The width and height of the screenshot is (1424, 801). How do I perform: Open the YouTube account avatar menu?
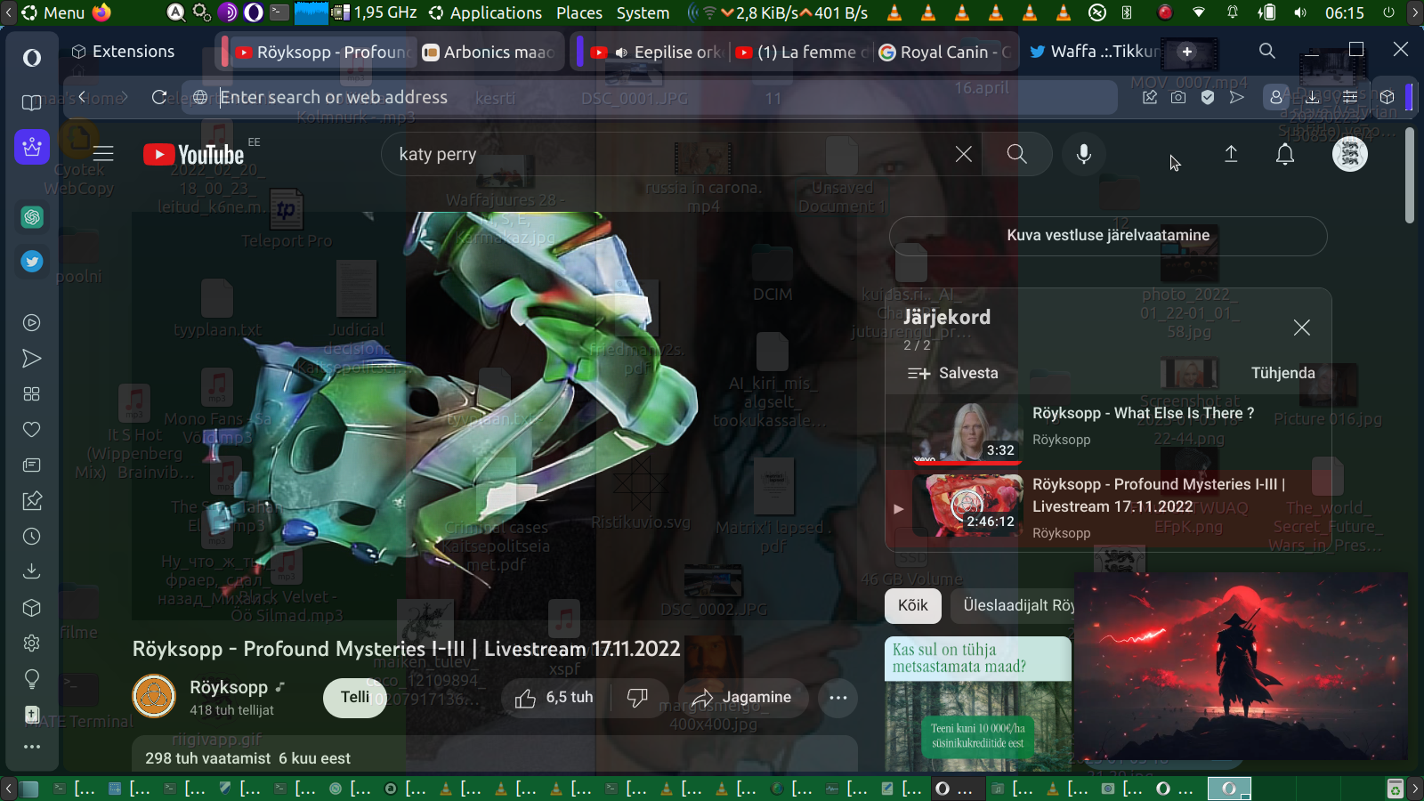(1349, 154)
